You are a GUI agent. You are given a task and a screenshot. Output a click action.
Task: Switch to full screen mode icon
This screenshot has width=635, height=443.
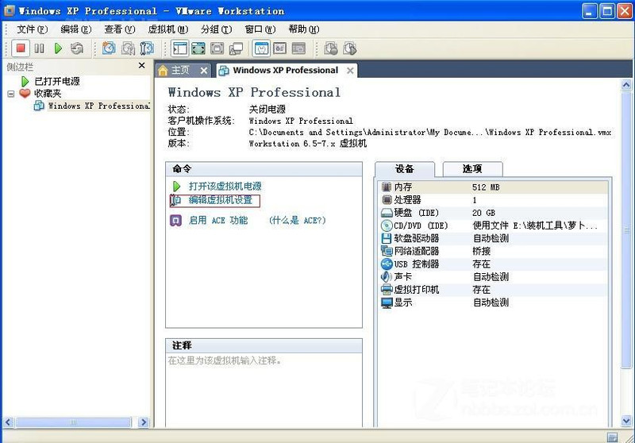click(x=198, y=48)
